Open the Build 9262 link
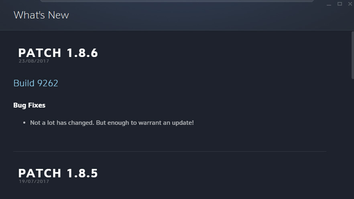This screenshot has height=199, width=354. click(36, 83)
